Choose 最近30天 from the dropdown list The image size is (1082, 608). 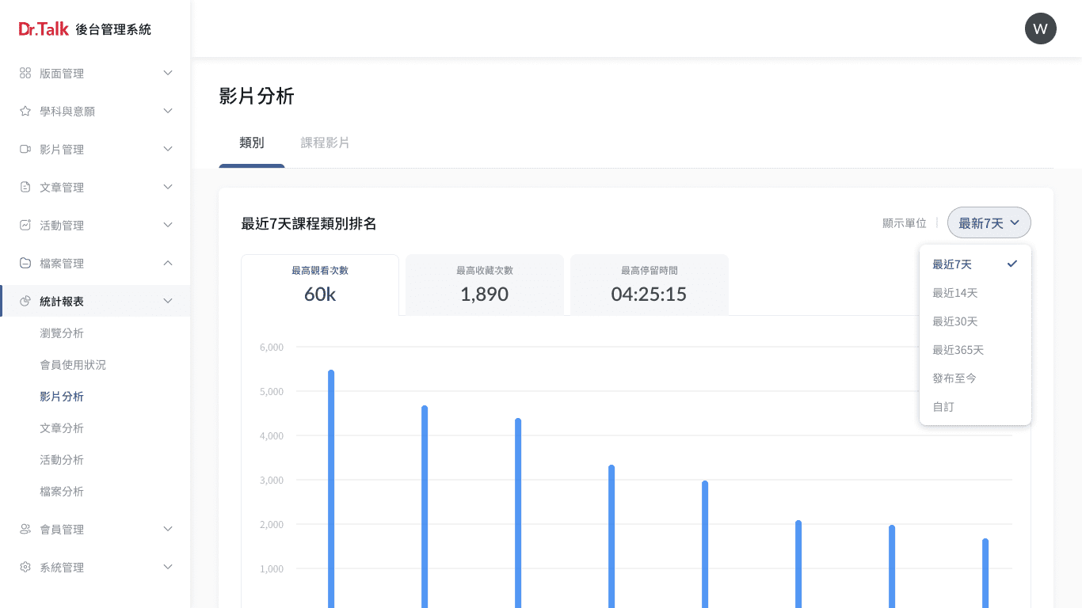(955, 321)
